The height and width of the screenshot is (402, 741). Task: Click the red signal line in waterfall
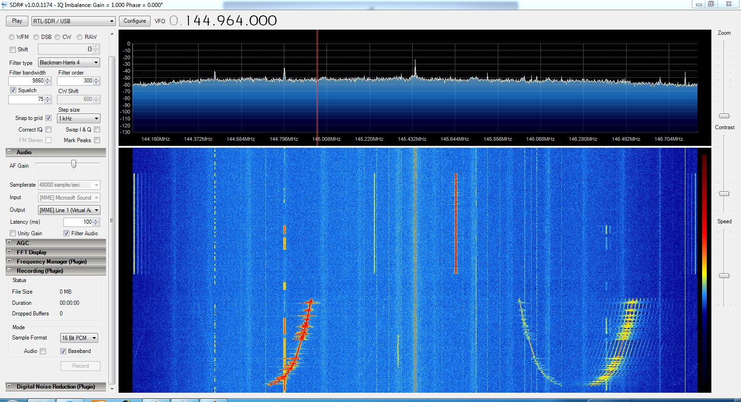coord(456,223)
